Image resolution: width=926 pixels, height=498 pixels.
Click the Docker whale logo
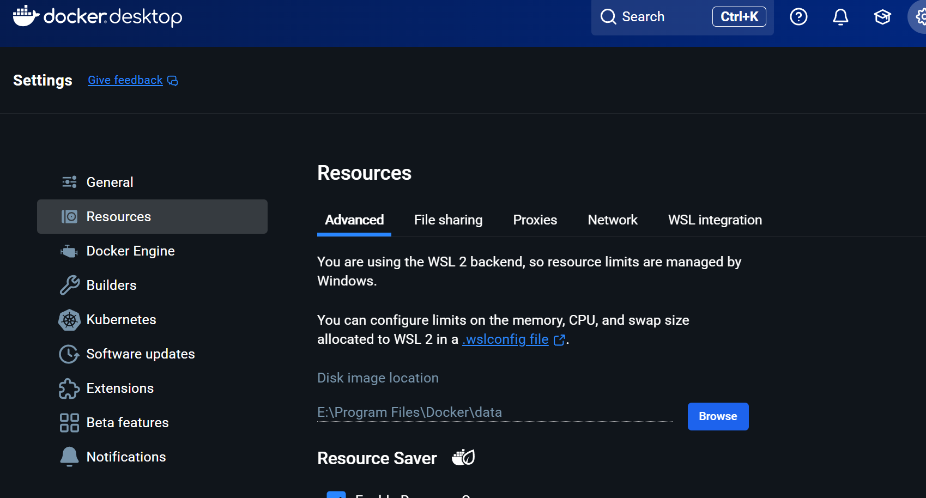point(26,16)
